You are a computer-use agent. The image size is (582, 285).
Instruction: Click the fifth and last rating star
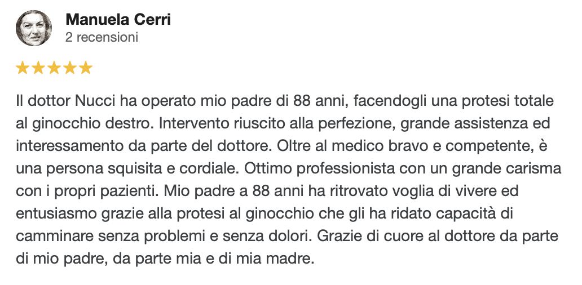tap(86, 68)
